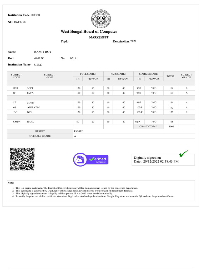Click the TOTAL column header

coord(171,76)
